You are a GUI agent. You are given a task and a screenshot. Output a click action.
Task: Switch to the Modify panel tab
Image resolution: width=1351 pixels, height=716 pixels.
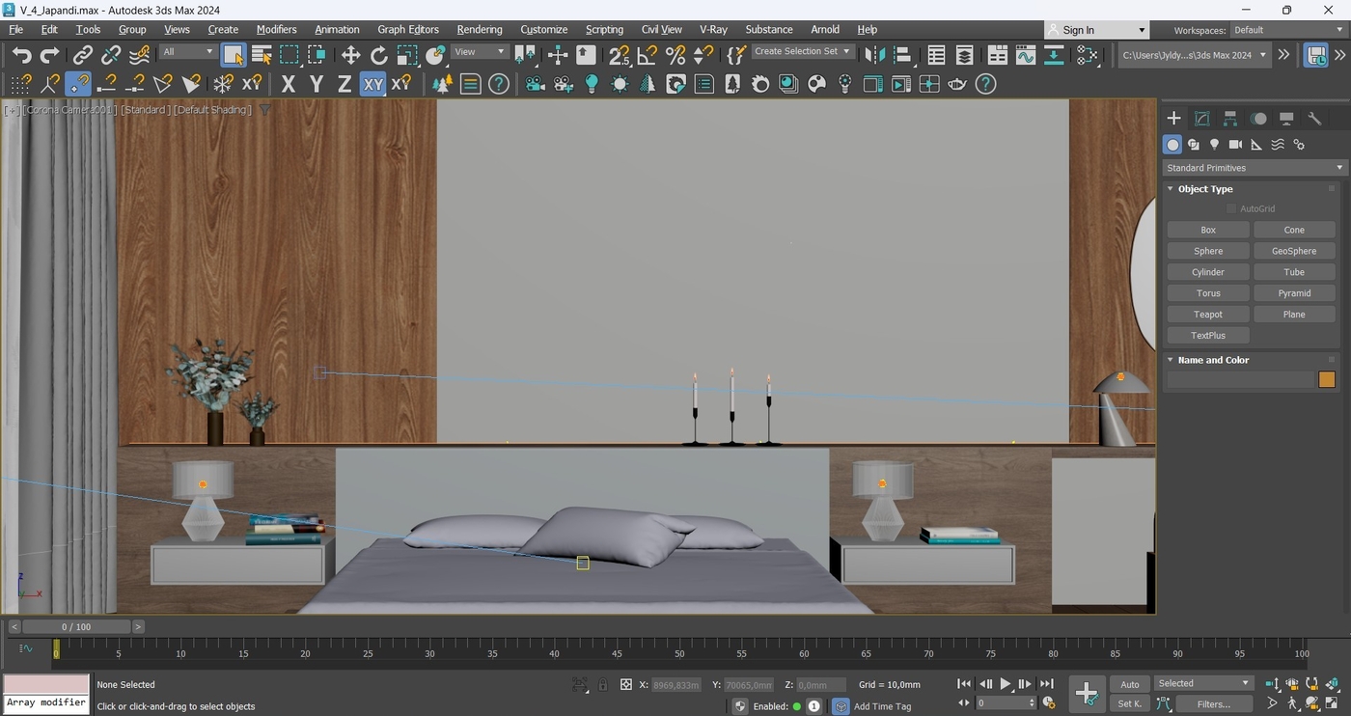coord(1201,119)
